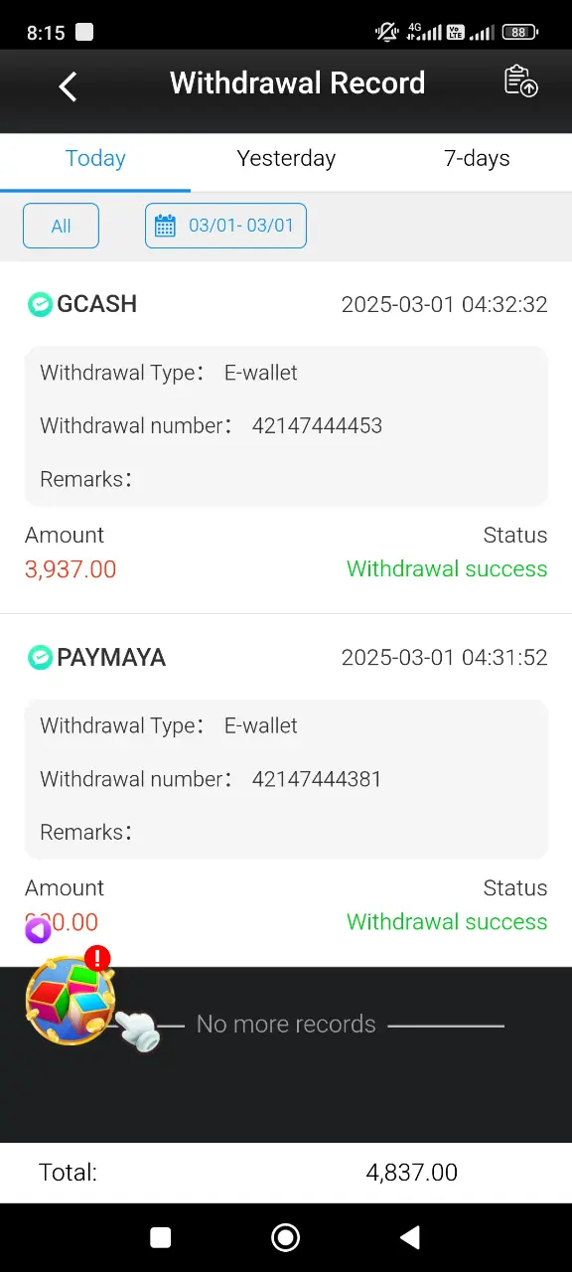Switch to the Today tab
The height and width of the screenshot is (1272, 572).
tap(95, 159)
